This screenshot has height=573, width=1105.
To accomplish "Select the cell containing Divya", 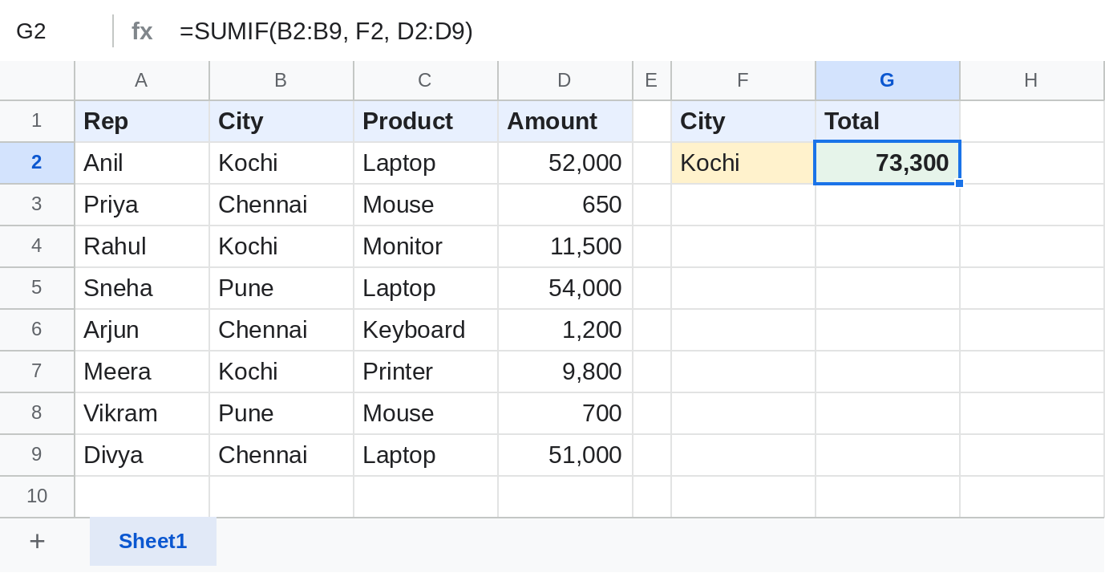I will 142,455.
